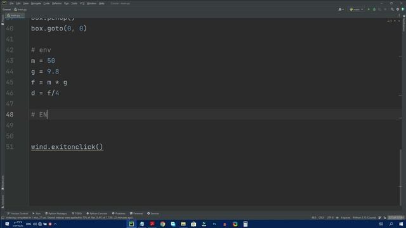Click next highlighted problem arrow in editor
Screen dimensions: 406x228
click(x=399, y=21)
